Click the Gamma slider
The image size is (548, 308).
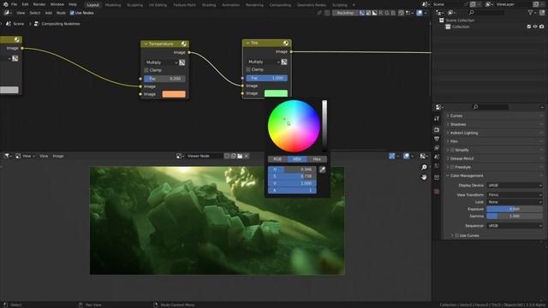(515, 216)
